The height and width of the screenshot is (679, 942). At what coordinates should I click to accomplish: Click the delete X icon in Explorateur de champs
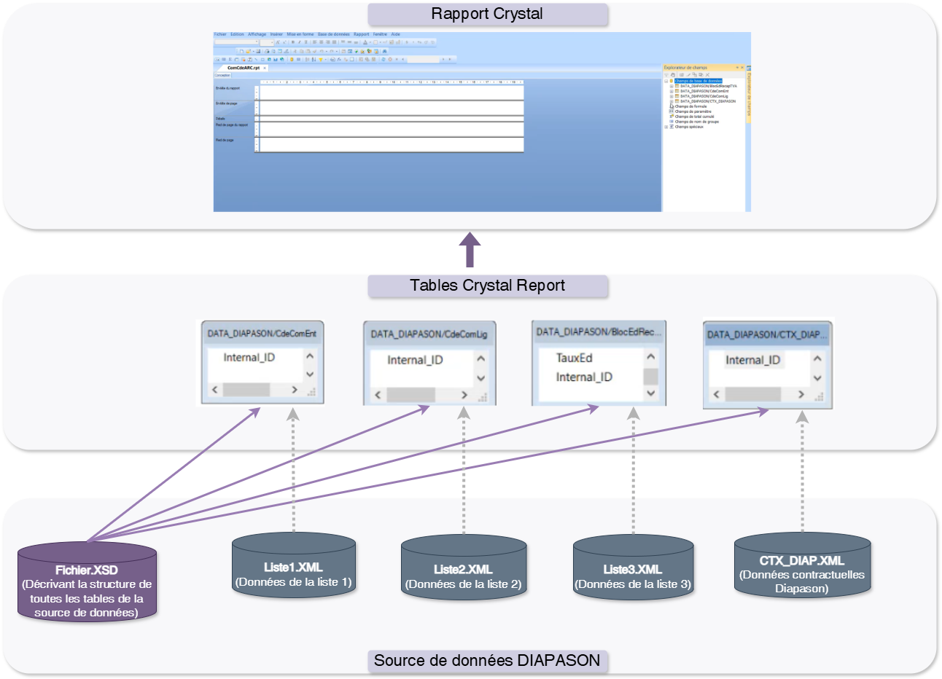coord(707,74)
